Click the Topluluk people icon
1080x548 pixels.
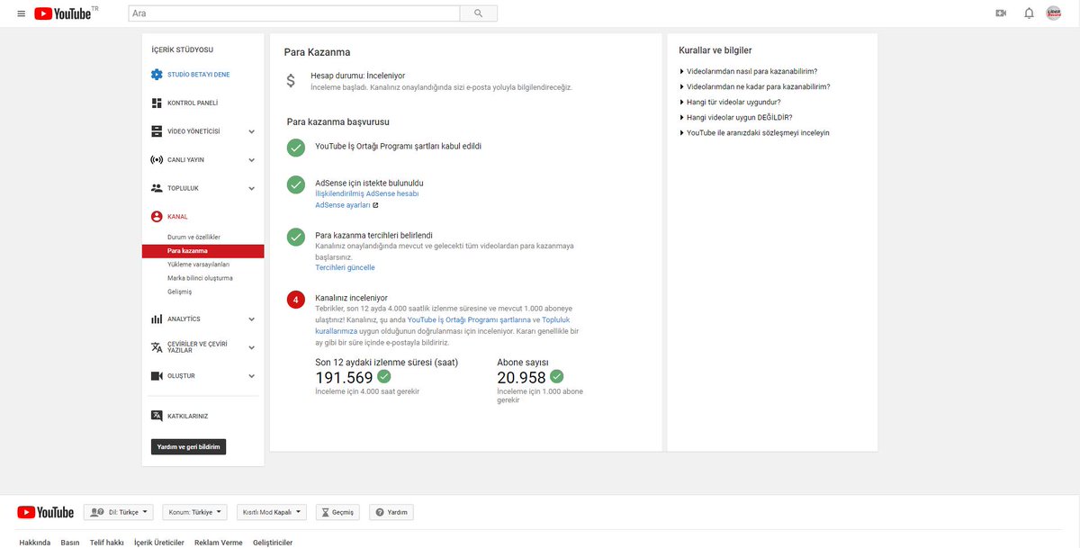pos(157,188)
